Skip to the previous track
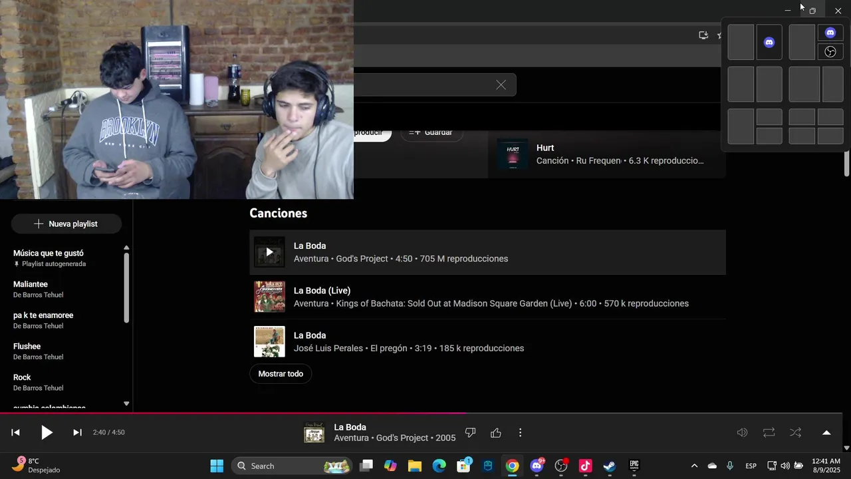Image resolution: width=851 pixels, height=479 pixels. (x=16, y=432)
